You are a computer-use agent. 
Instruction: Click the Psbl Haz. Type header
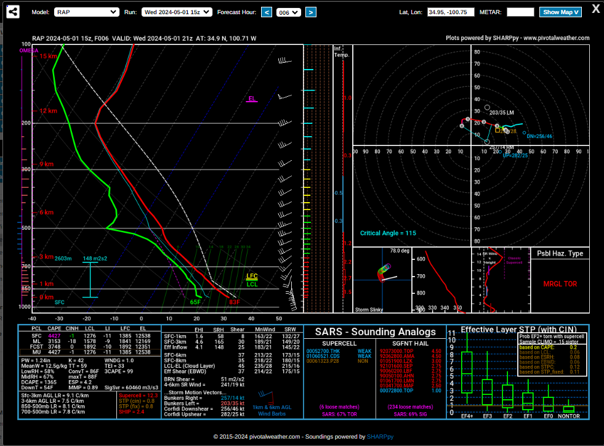point(560,253)
